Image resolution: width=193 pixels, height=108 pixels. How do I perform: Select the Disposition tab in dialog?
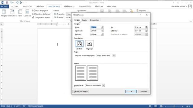95,20
